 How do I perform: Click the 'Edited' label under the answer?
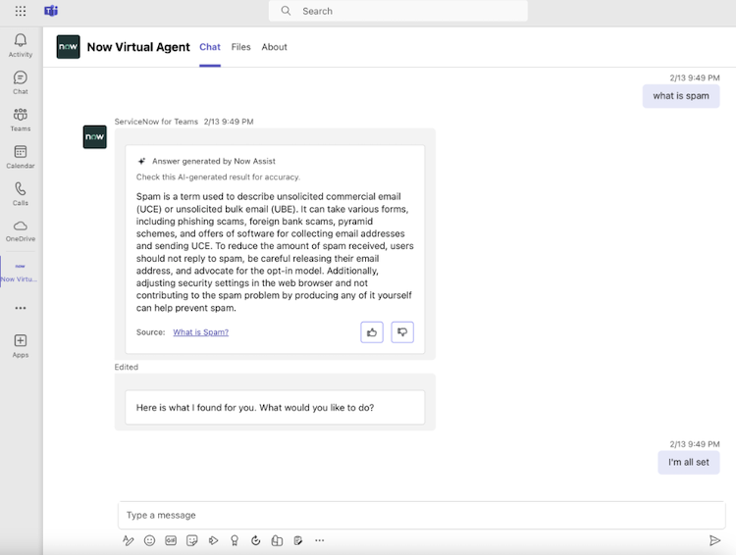click(127, 367)
